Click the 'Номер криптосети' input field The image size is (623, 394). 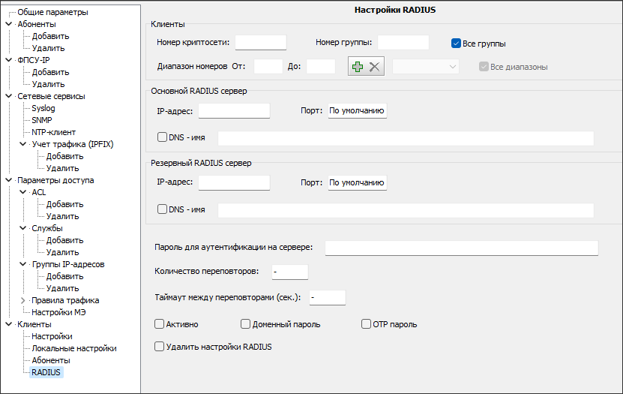point(261,43)
